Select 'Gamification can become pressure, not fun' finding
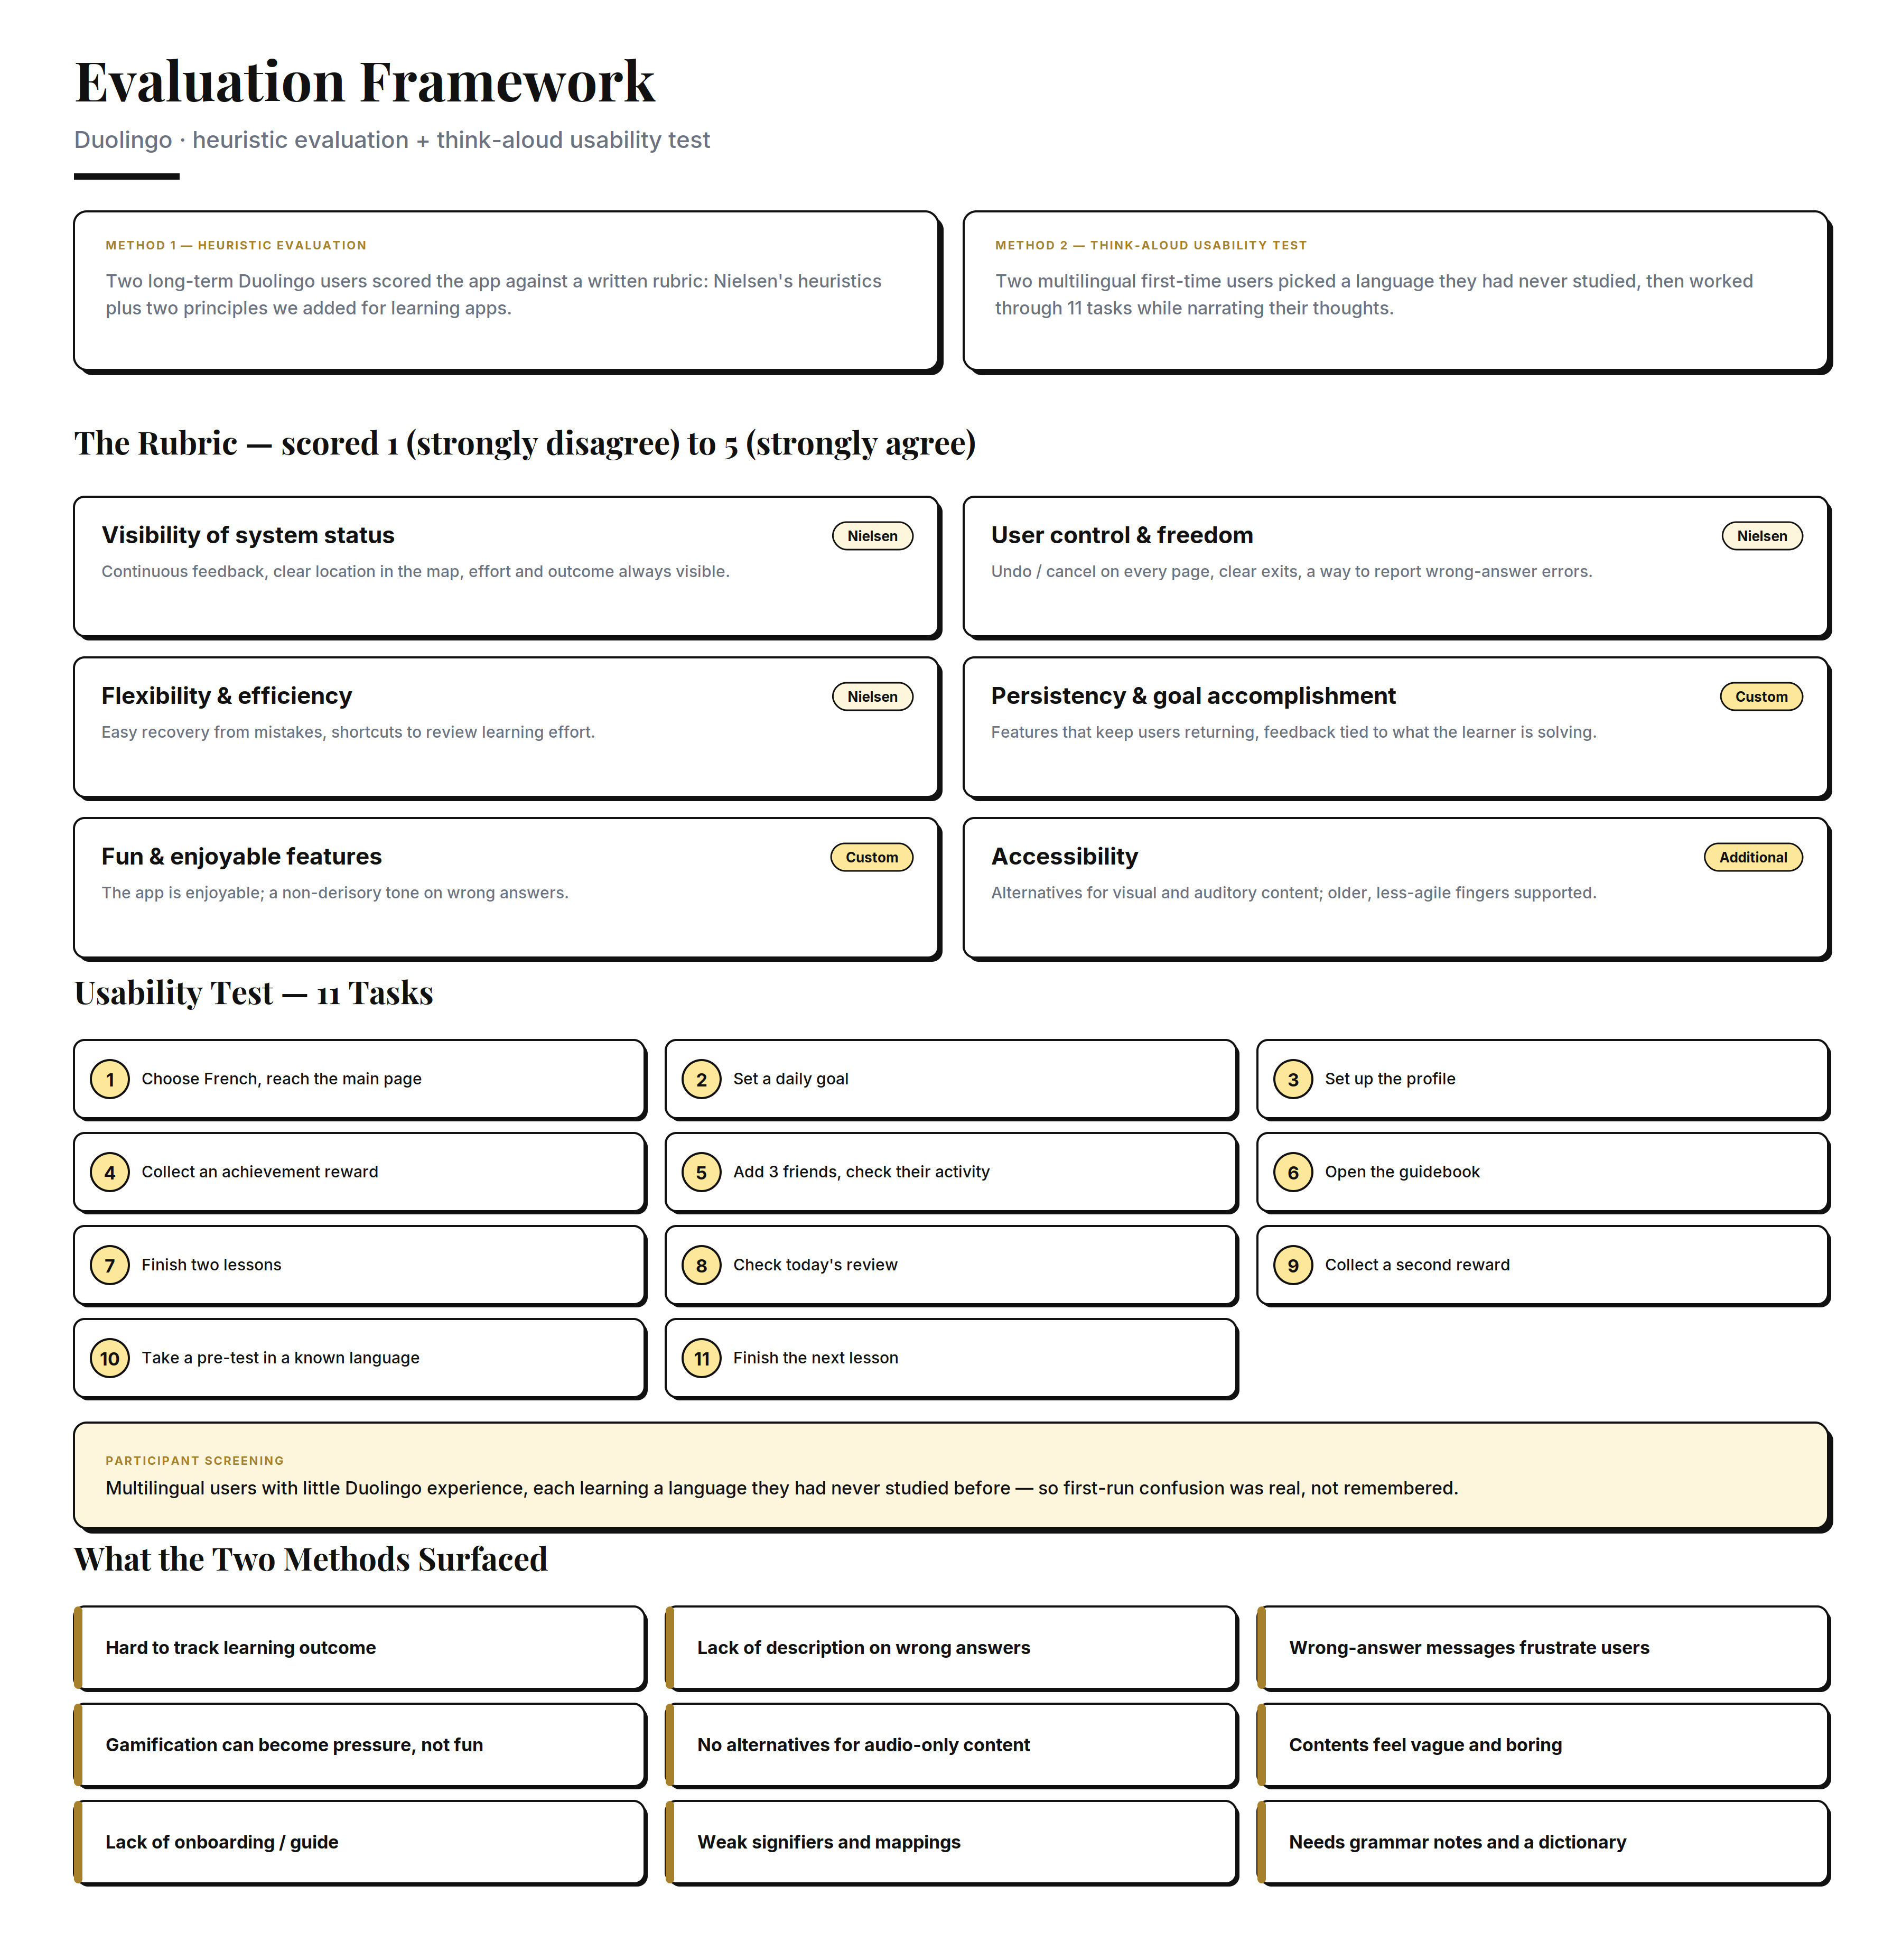The height and width of the screenshot is (1960, 1902). 361,1746
